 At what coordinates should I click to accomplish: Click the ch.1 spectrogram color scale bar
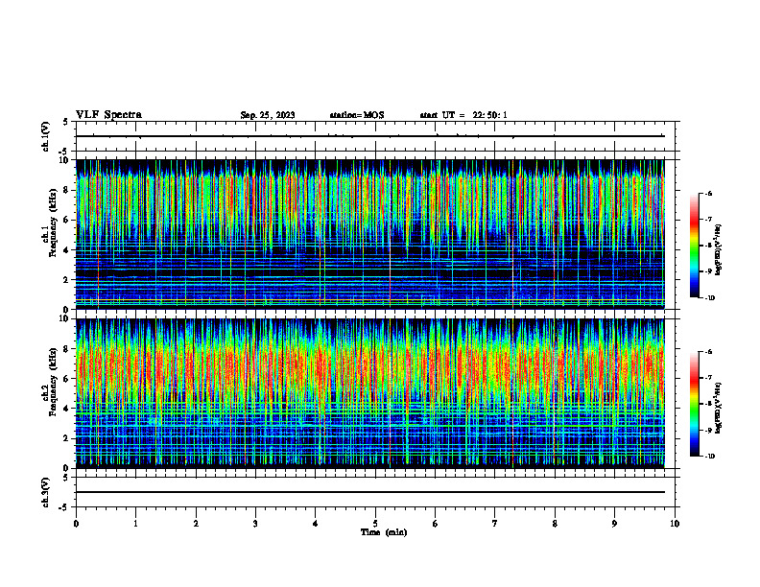coord(694,246)
